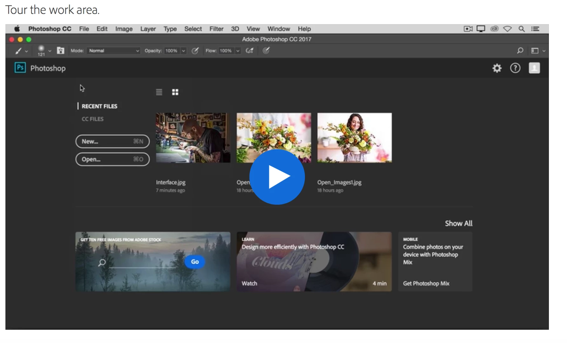This screenshot has height=343, width=567.
Task: Click the "4 min" duration label
Action: coord(380,283)
